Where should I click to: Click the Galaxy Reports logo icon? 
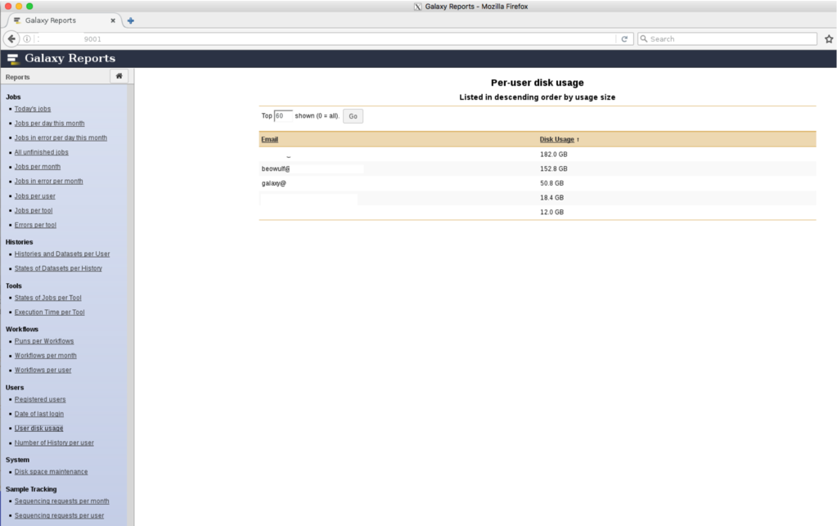[x=13, y=59]
